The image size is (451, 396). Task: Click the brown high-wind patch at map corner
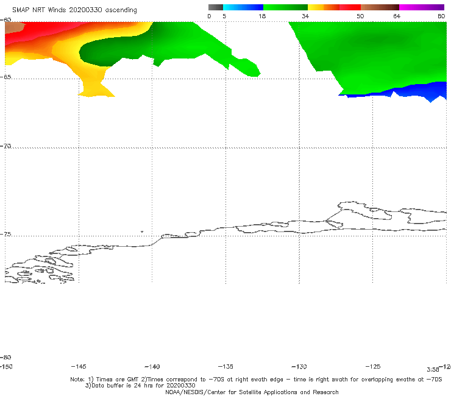[14, 27]
